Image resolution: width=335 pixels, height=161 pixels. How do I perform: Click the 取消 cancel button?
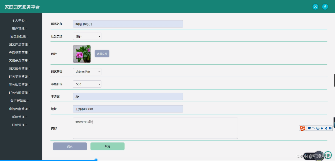tap(108, 146)
